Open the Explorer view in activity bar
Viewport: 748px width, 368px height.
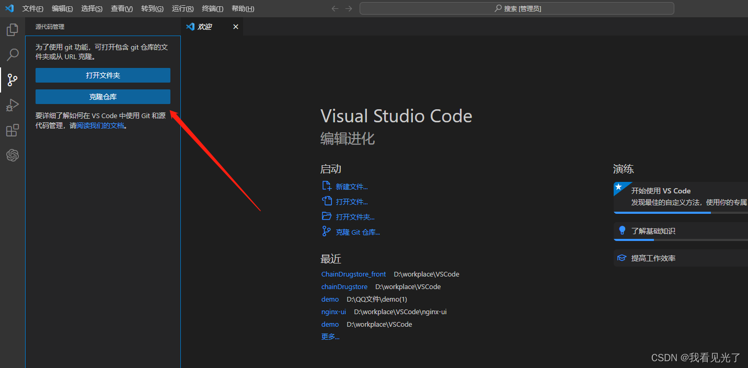point(13,30)
